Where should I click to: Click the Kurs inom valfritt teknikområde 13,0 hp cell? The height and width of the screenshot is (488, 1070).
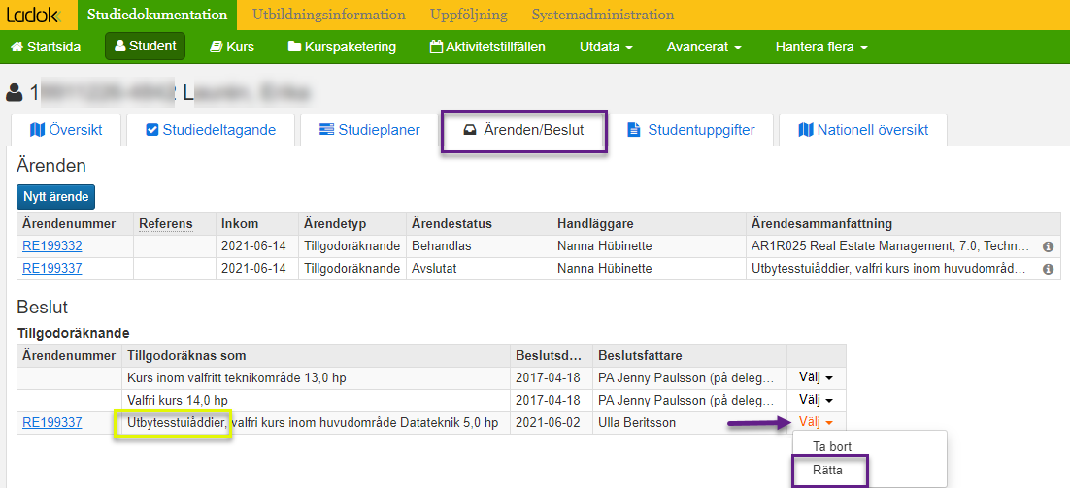coord(316,377)
